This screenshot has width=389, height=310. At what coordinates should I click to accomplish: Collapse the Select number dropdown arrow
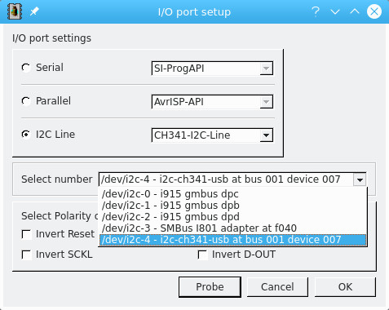pos(360,179)
